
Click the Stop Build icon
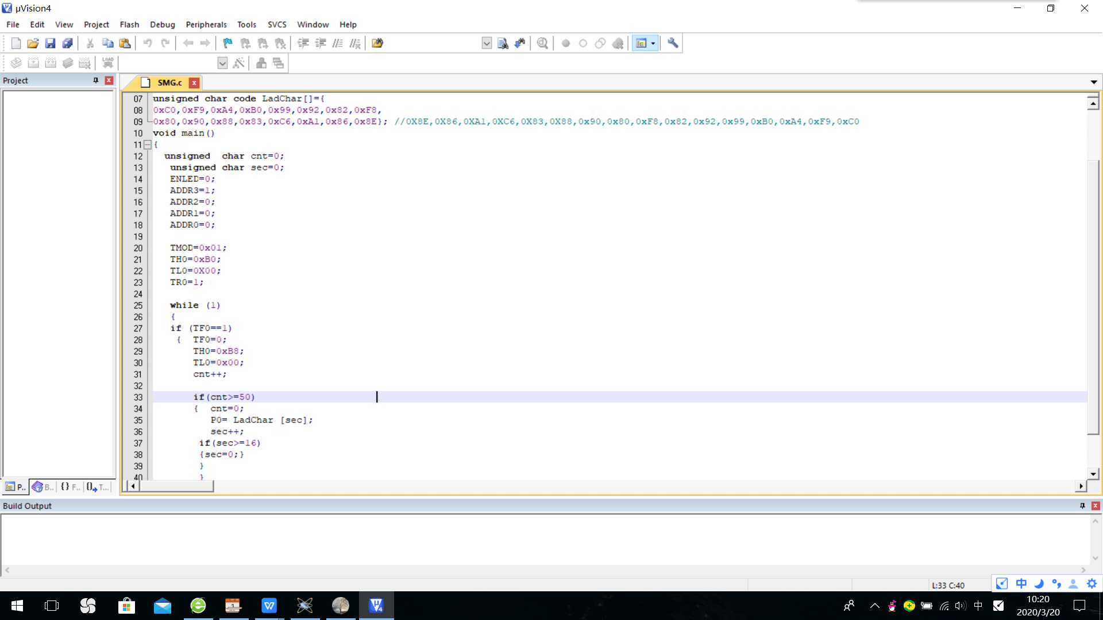click(x=85, y=63)
